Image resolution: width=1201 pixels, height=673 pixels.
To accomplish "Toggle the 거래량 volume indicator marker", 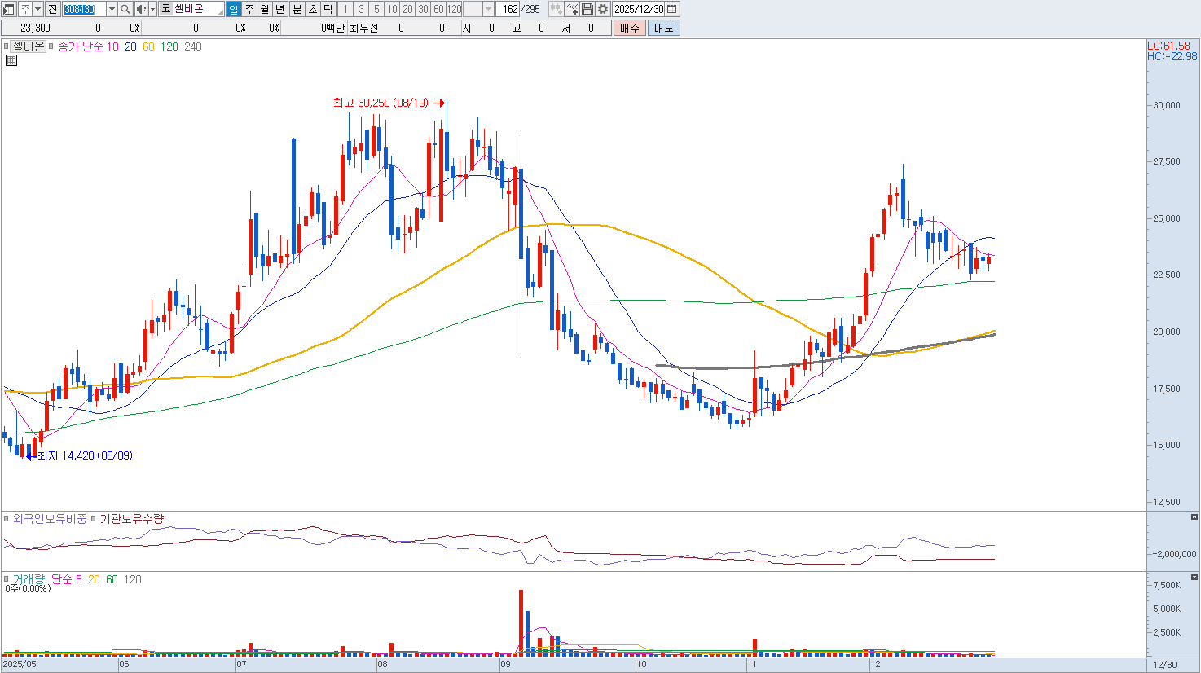I will [7, 579].
